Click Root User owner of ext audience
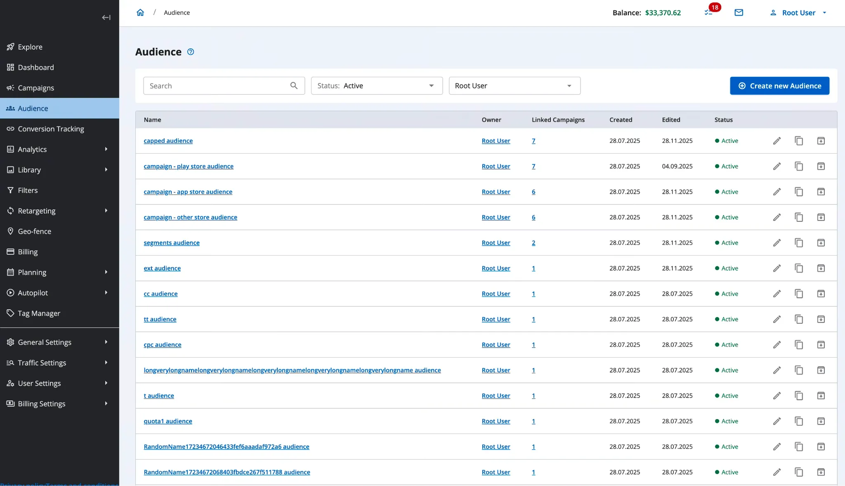 (x=496, y=268)
